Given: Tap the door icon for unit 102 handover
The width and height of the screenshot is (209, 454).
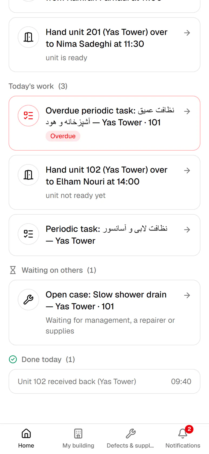Looking at the screenshot, I should 28,175.
